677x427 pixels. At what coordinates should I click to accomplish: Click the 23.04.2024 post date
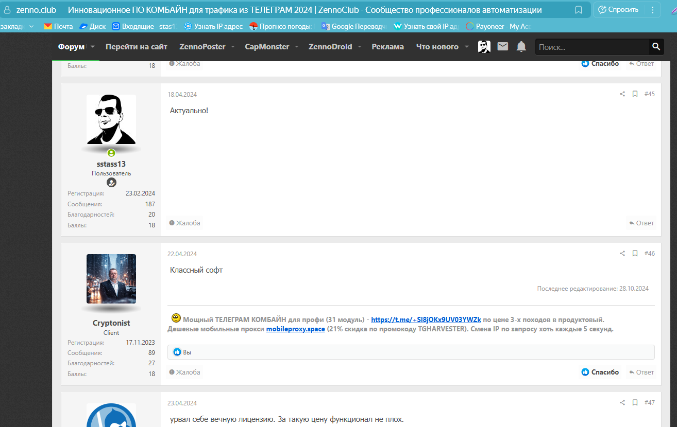[x=182, y=403]
